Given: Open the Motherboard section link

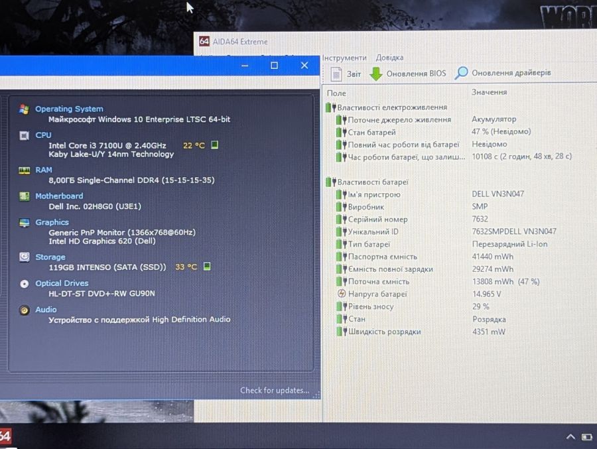Looking at the screenshot, I should coord(59,196).
